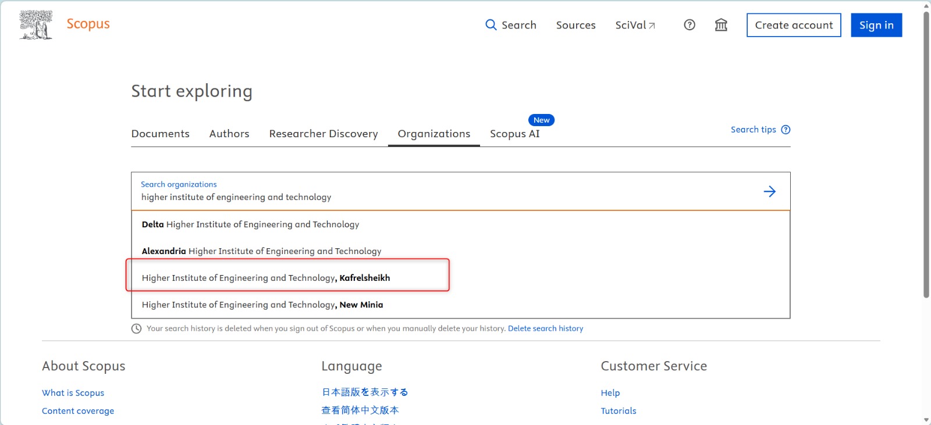The width and height of the screenshot is (931, 425).
Task: Switch language to Japanese version
Action: (x=365, y=392)
